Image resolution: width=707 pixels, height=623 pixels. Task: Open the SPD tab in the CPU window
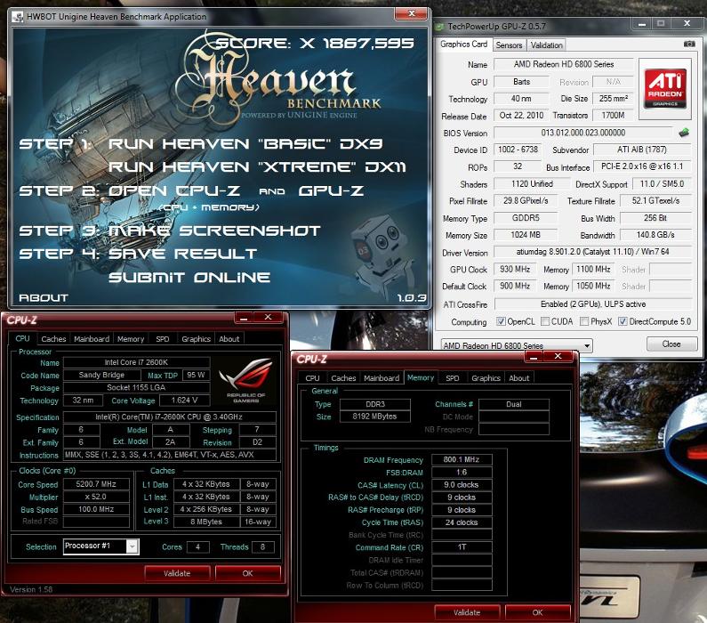[x=163, y=339]
